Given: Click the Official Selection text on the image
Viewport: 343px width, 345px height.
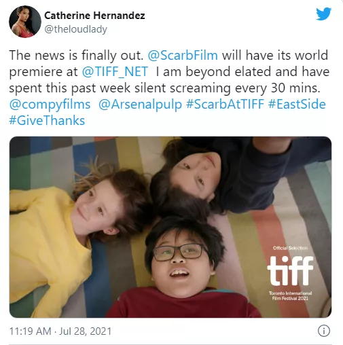Looking at the screenshot, I should pos(290,248).
